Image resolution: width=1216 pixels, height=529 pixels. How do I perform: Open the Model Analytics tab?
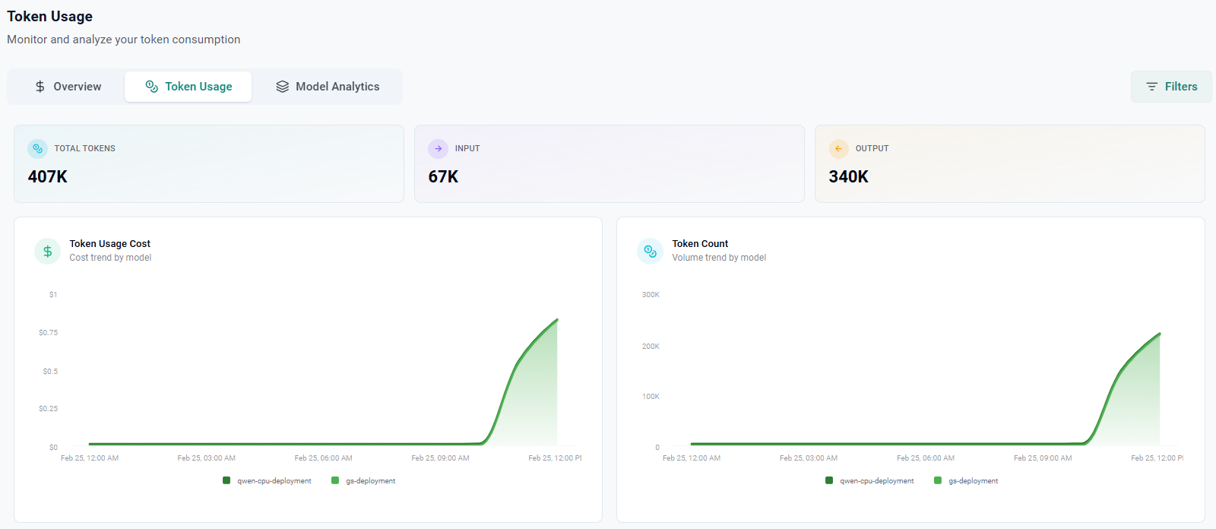coord(328,87)
